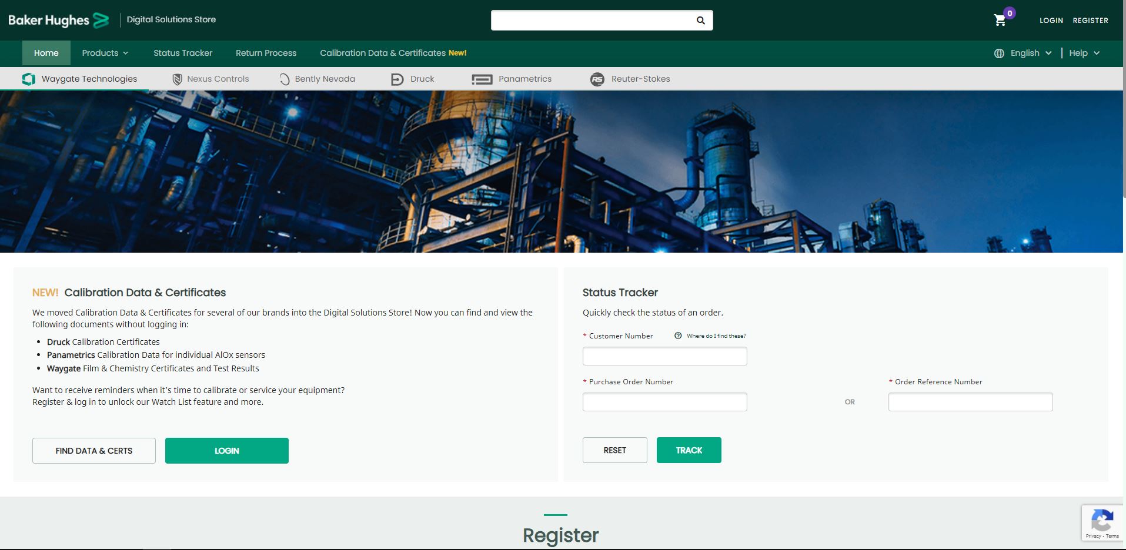This screenshot has width=1126, height=550.
Task: Click the Bently Nevada brand icon
Action: [285, 79]
